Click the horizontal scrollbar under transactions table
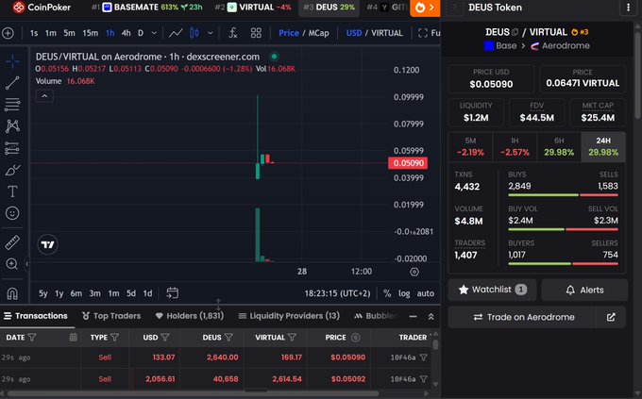 pos(193,393)
